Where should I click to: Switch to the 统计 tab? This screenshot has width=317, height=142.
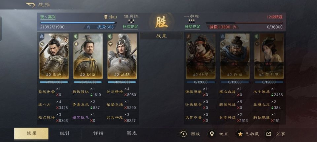tap(65, 133)
